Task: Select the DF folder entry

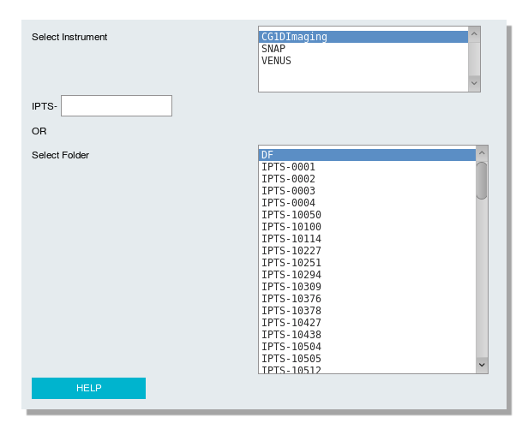Action: [267, 155]
